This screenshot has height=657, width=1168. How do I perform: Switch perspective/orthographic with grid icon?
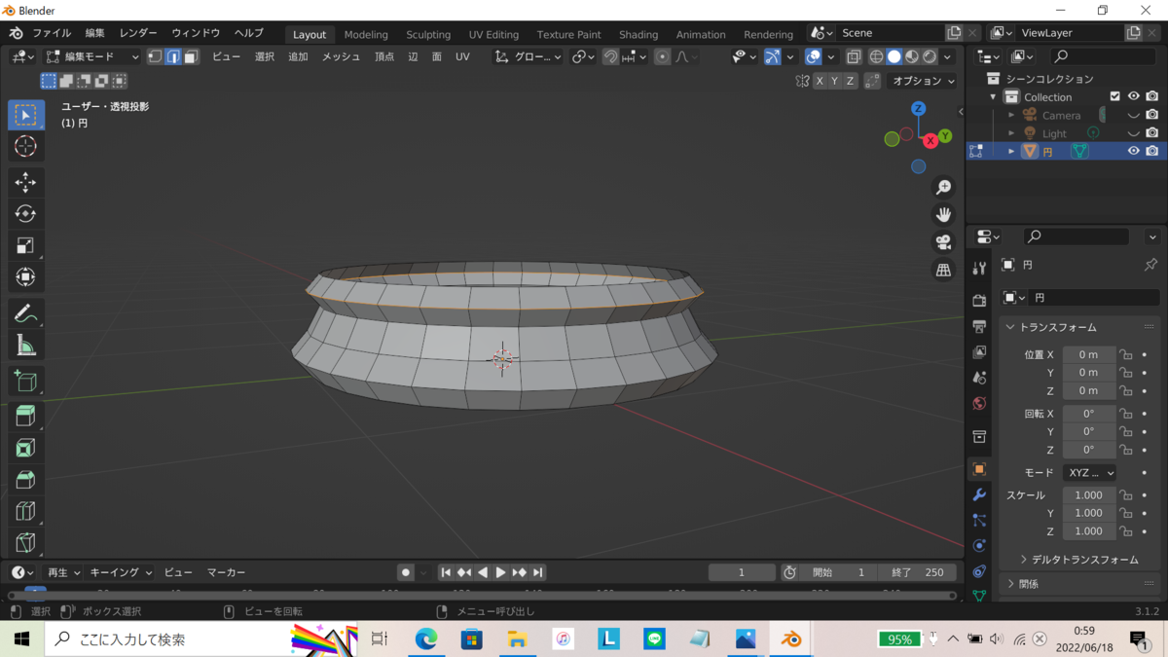tap(943, 270)
